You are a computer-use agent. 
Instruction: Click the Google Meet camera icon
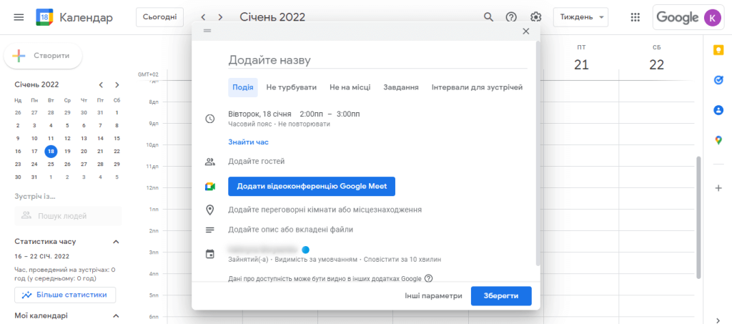point(210,186)
